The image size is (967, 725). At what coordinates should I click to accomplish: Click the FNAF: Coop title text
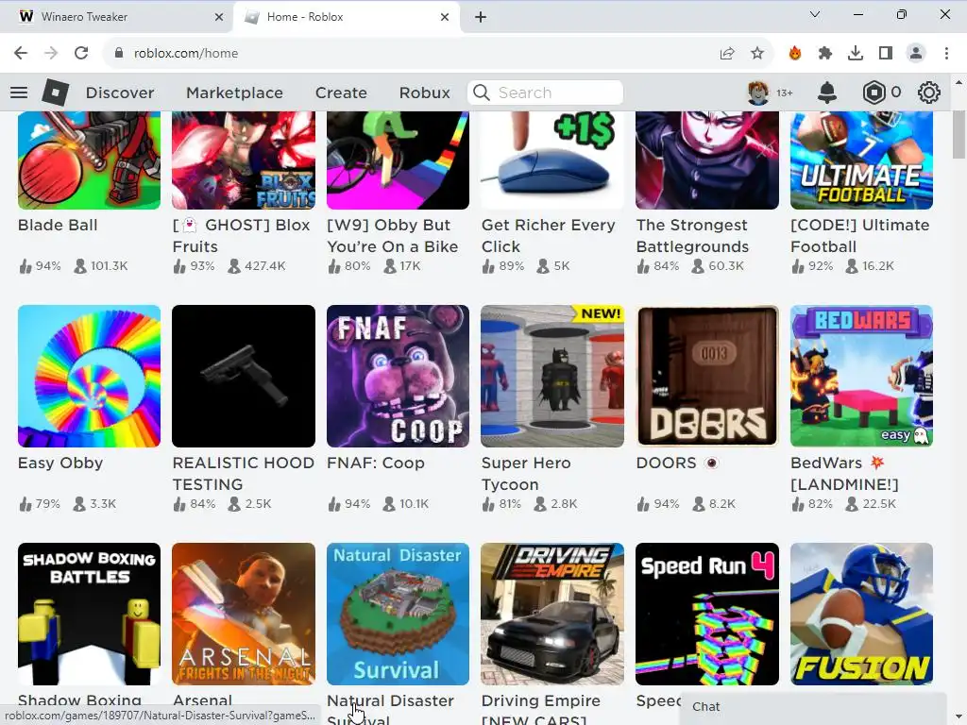pos(376,463)
